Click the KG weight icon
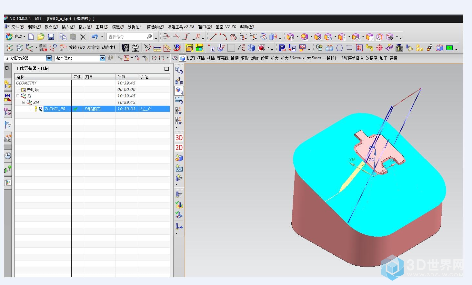 302,48
